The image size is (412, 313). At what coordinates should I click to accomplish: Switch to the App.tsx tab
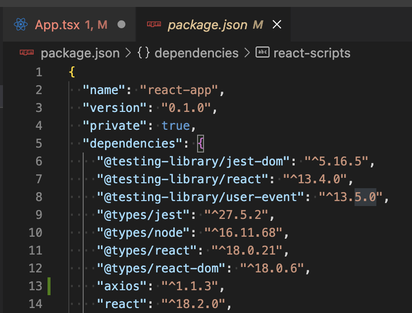pyautogui.click(x=69, y=24)
